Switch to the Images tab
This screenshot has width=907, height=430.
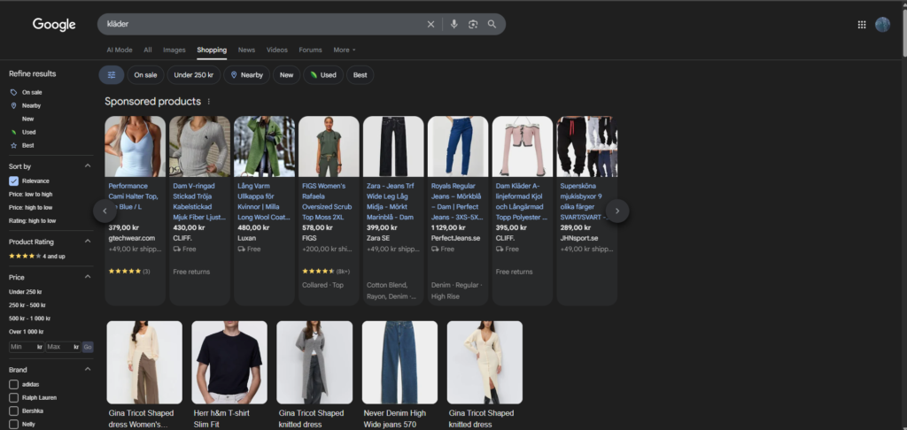tap(174, 50)
